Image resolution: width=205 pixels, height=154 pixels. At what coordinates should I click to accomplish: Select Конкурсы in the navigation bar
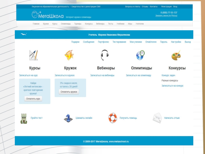[89, 24]
